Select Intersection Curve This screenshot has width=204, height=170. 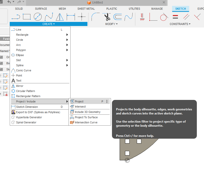click(90, 122)
